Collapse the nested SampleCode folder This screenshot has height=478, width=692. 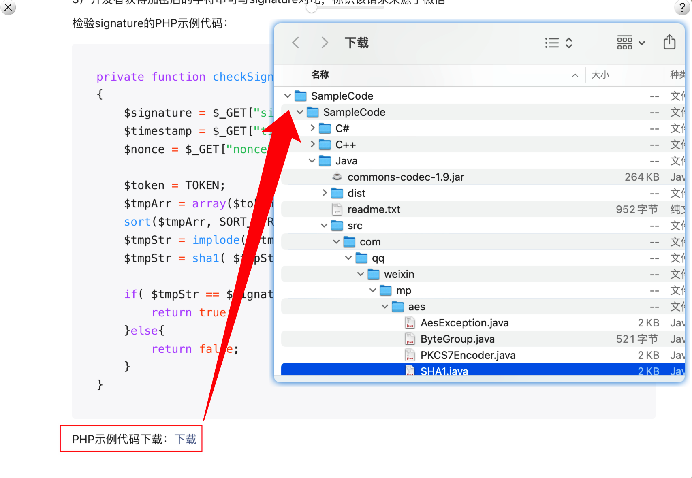tap(300, 112)
